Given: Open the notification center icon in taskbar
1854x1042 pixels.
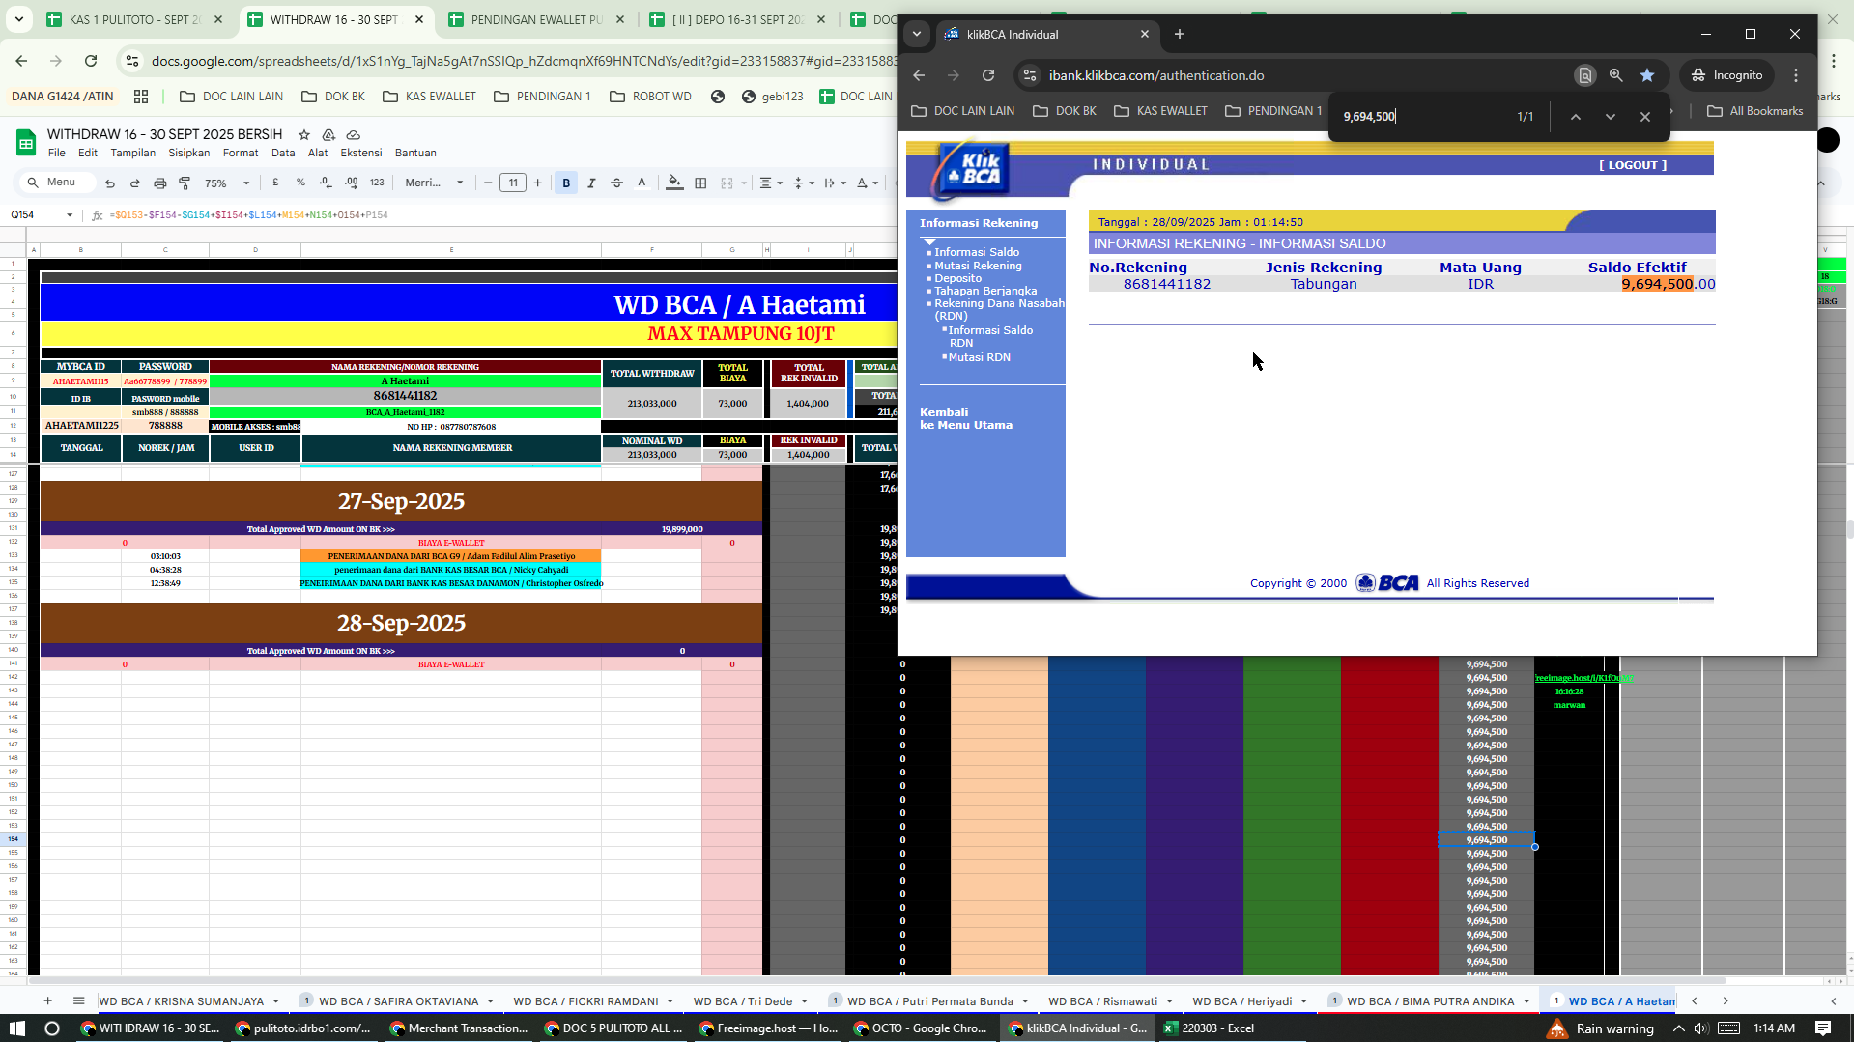Looking at the screenshot, I should (x=1822, y=1028).
